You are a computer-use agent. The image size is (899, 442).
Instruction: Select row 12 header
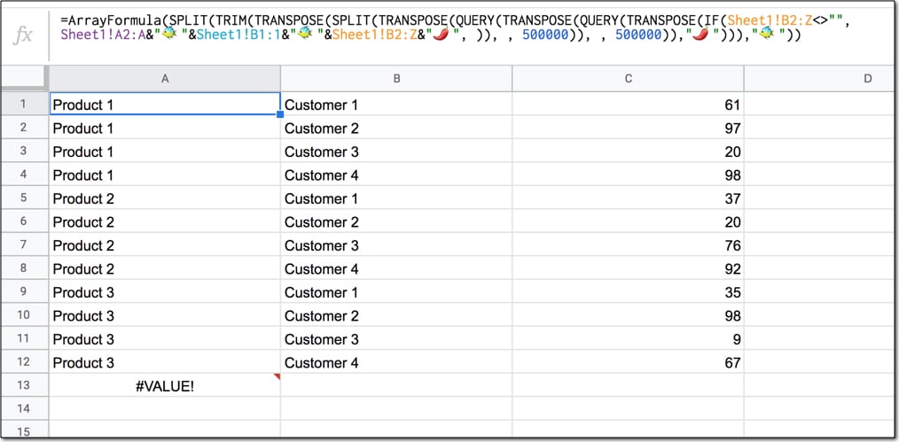pos(24,362)
